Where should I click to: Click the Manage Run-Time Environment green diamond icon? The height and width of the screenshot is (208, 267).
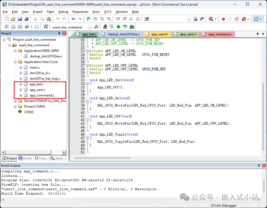pos(118,27)
